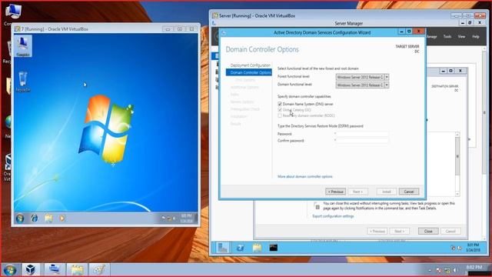Click Server VM tray network icon
The width and height of the screenshot is (492, 277).
[x=453, y=248]
